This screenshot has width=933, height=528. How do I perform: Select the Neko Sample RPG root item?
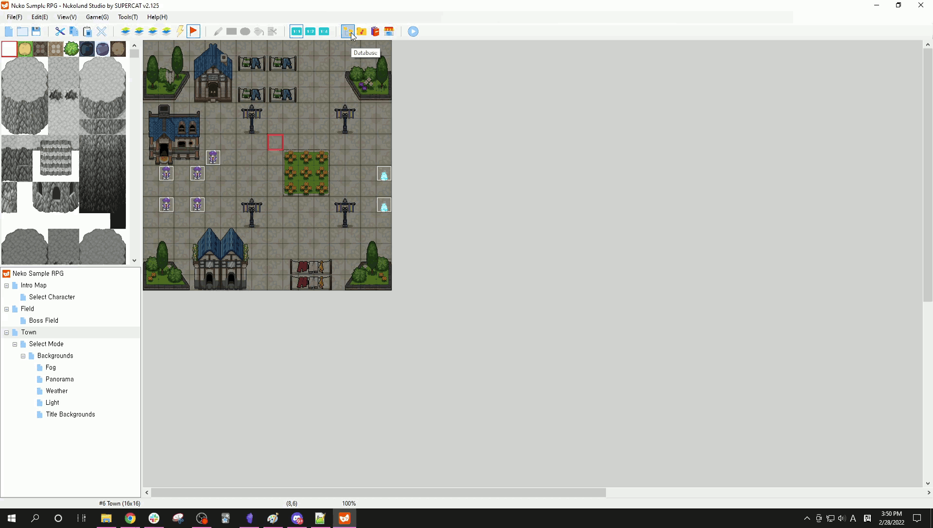[38, 274]
